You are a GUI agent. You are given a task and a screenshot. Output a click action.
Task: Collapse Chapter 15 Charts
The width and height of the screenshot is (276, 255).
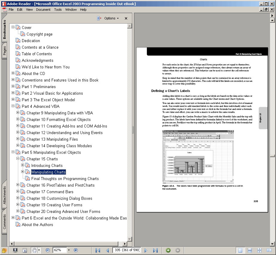(18, 158)
